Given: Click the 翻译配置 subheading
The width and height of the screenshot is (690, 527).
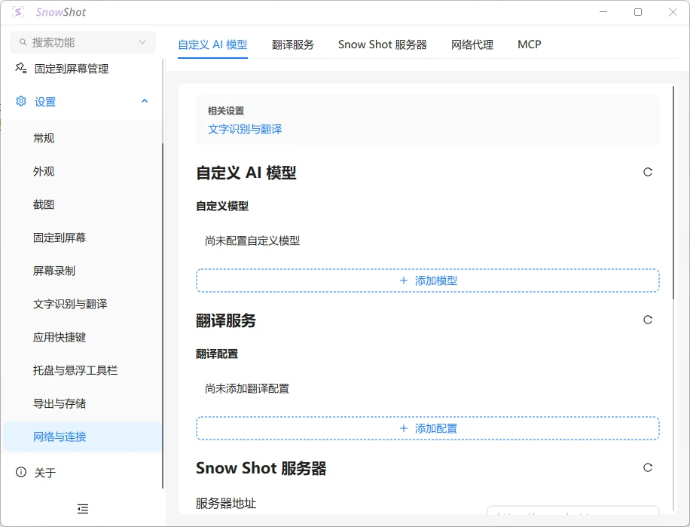Looking at the screenshot, I should 217,354.
